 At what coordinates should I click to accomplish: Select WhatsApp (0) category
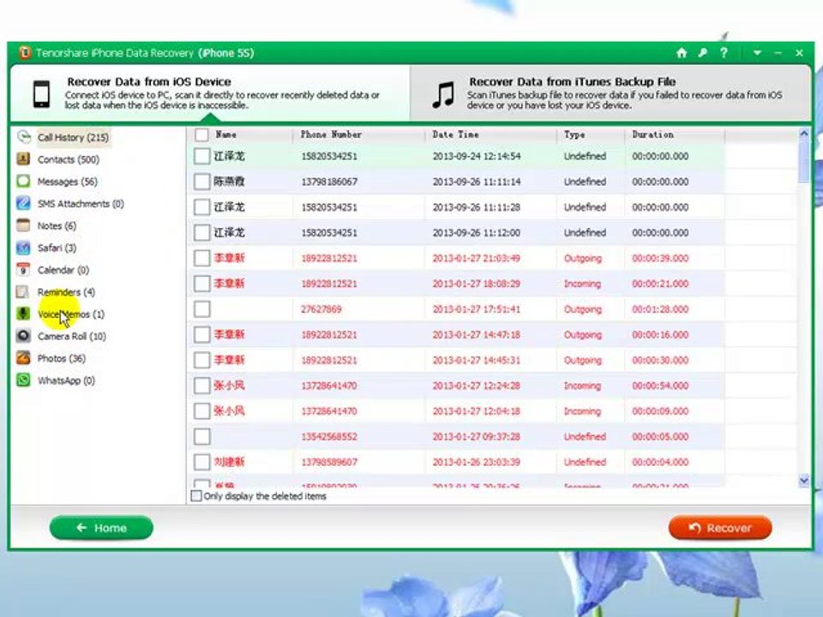point(66,380)
